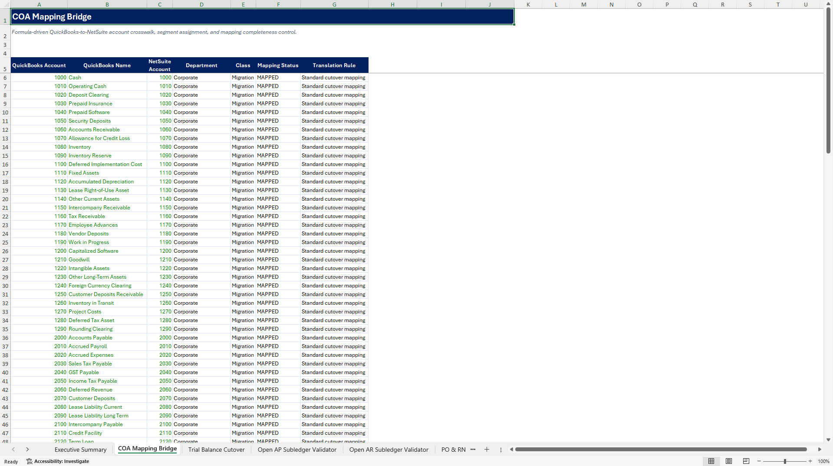
Task: Select the Customer Deposits Receivable cell
Action: (x=107, y=294)
